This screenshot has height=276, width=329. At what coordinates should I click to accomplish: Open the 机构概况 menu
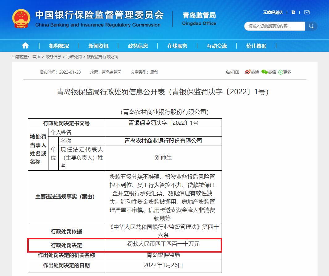pos(59,46)
